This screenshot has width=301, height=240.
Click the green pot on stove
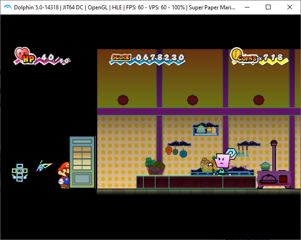[x=265, y=166]
